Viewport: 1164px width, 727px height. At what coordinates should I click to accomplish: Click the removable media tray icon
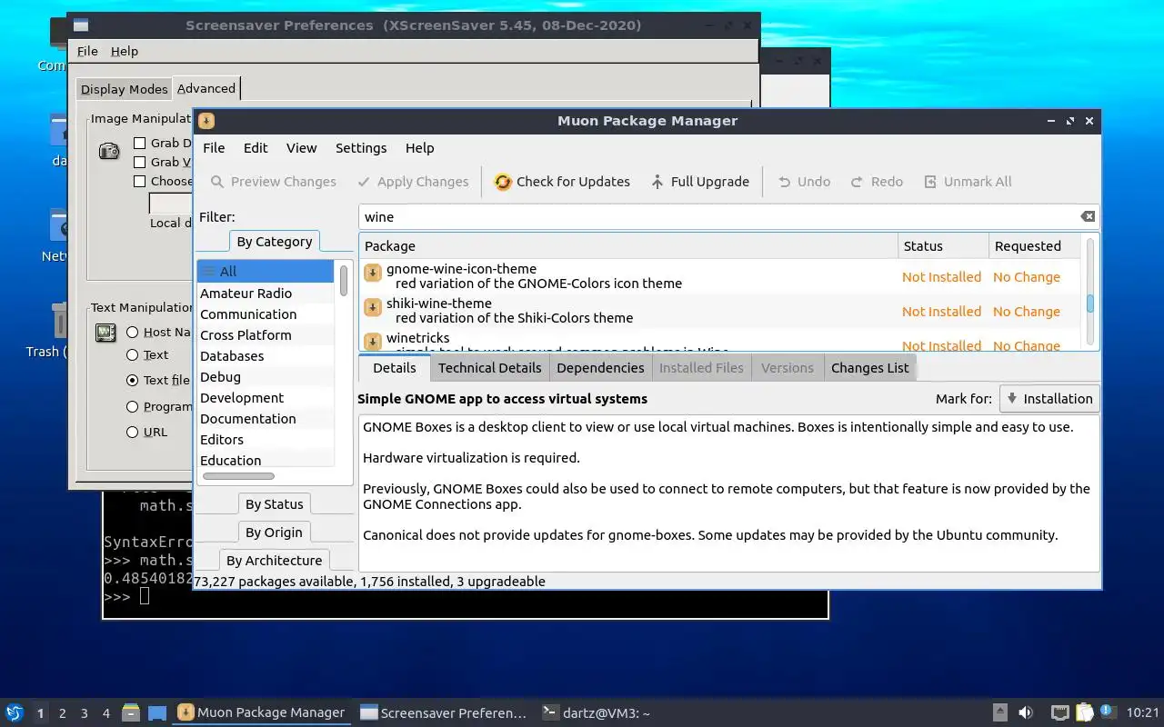point(999,712)
